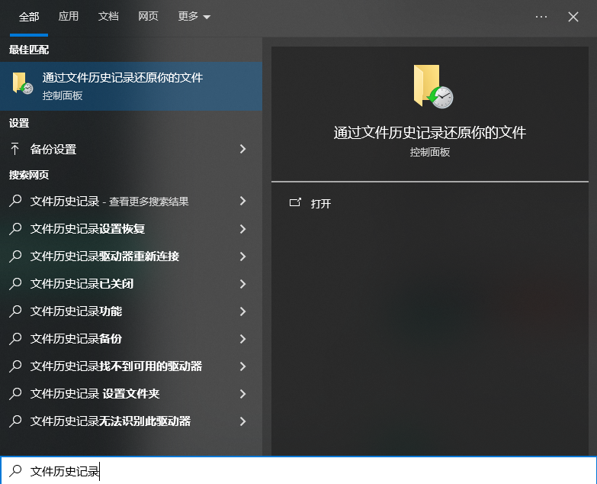This screenshot has height=484, width=597.
Task: Click the open icon beside 打开
Action: click(x=295, y=203)
